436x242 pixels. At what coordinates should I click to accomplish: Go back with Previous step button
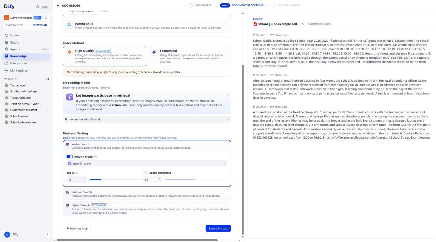click(77, 229)
